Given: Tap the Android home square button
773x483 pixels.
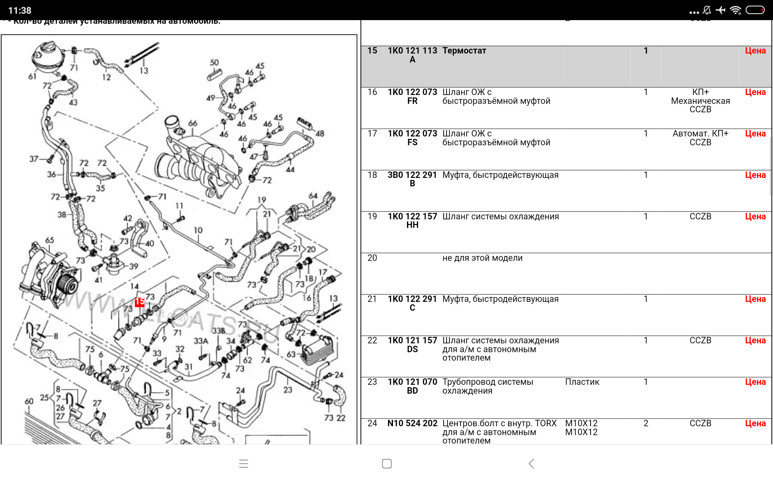Looking at the screenshot, I should pyautogui.click(x=387, y=464).
